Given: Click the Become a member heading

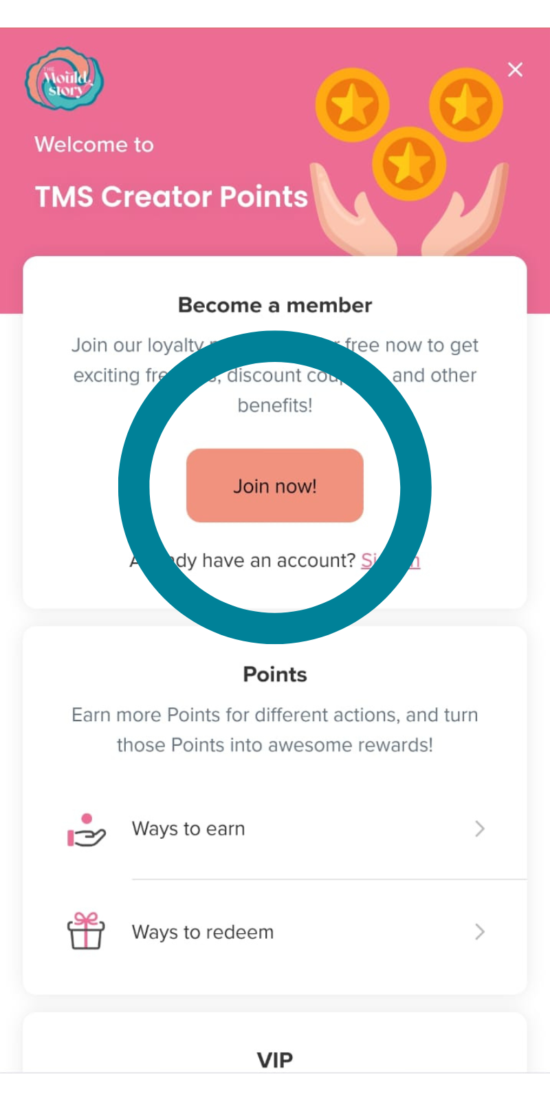Looking at the screenshot, I should pyautogui.click(x=275, y=305).
